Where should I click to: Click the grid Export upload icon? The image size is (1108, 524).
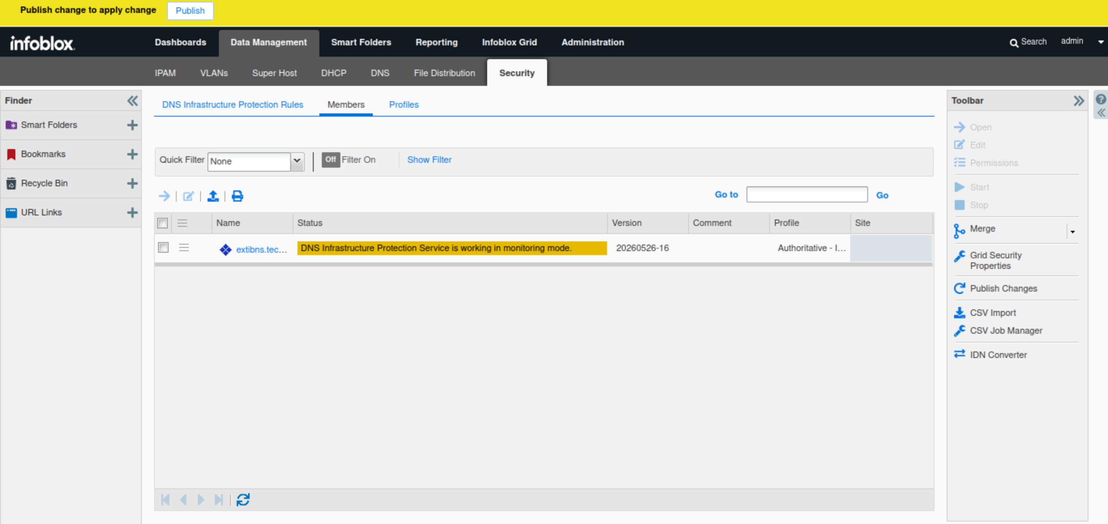[x=213, y=196]
